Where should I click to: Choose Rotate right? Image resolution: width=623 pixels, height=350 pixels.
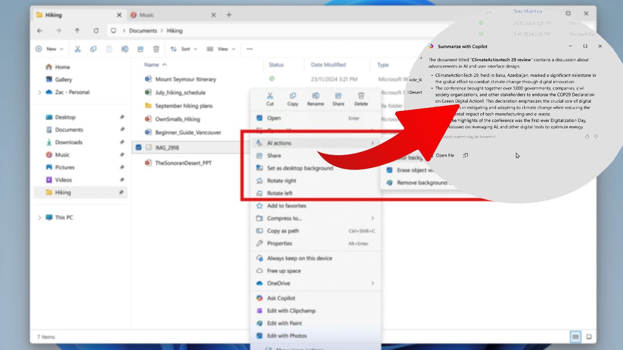(315, 181)
